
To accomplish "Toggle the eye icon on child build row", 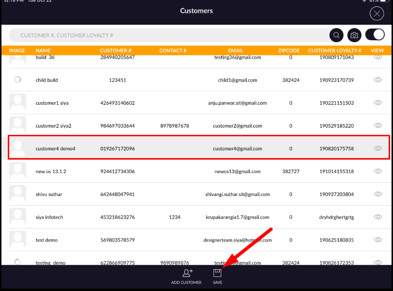I will click(378, 80).
